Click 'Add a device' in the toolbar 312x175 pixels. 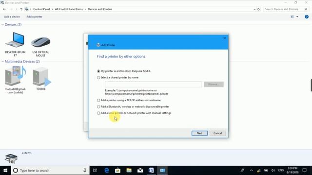[12, 17]
